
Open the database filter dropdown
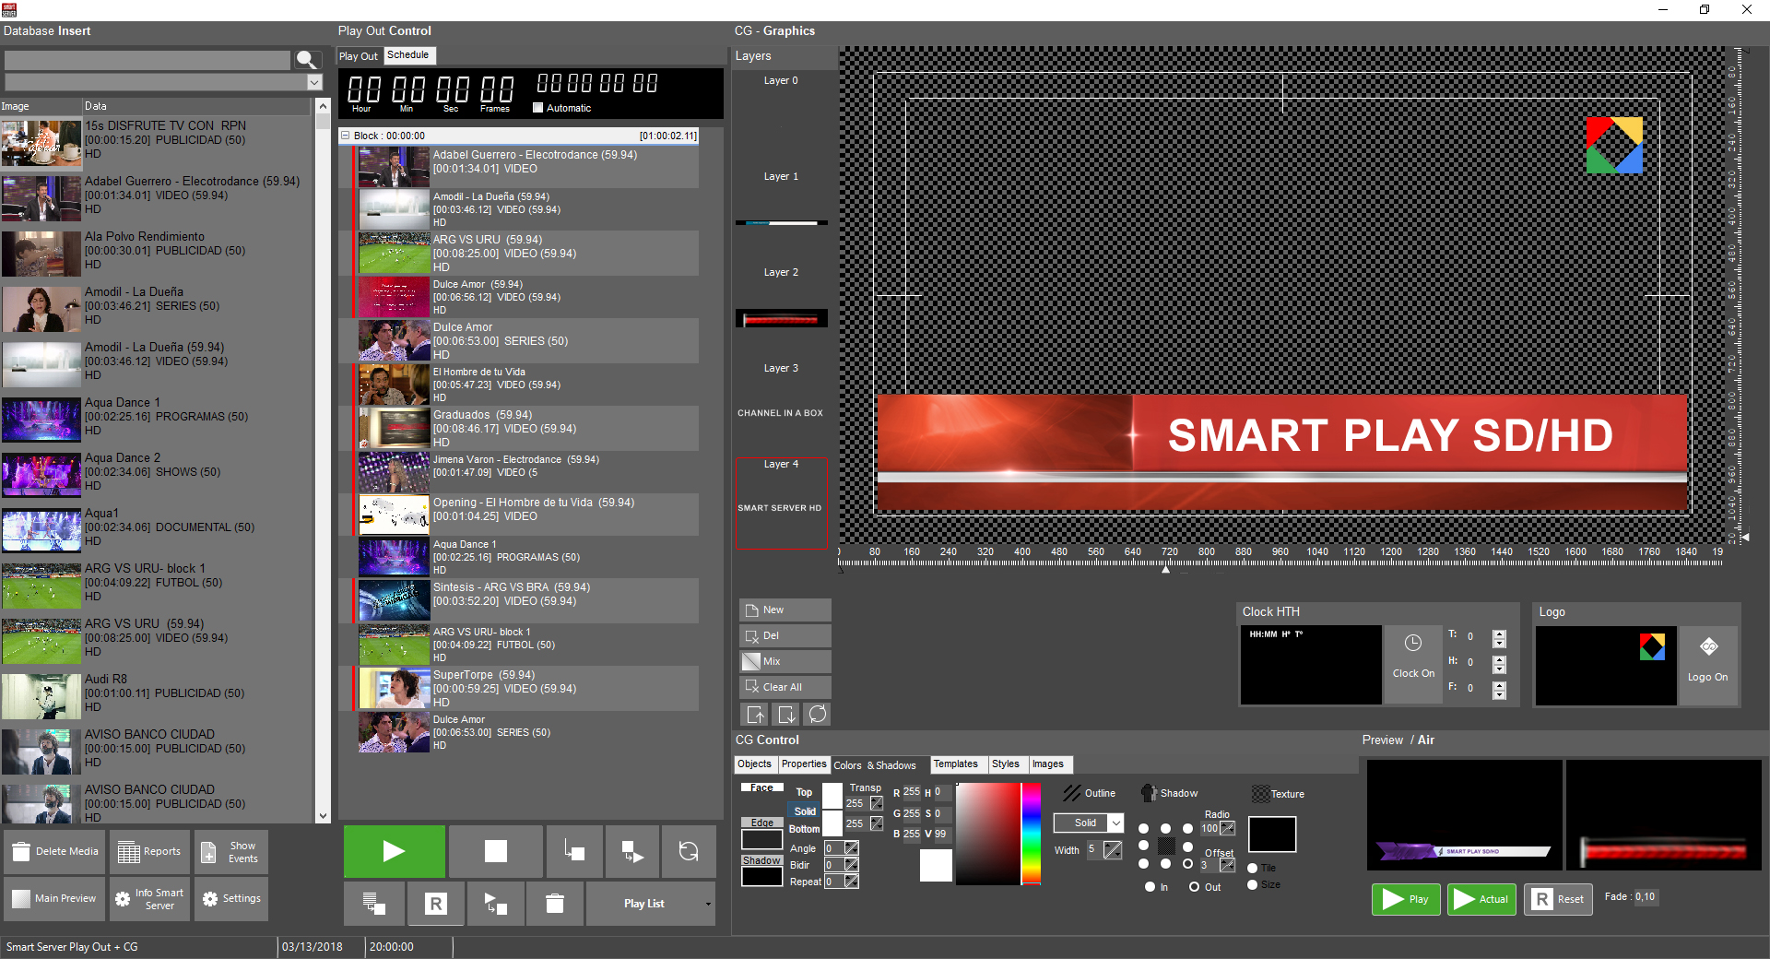314,82
